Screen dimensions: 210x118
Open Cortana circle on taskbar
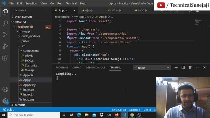(64, 115)
